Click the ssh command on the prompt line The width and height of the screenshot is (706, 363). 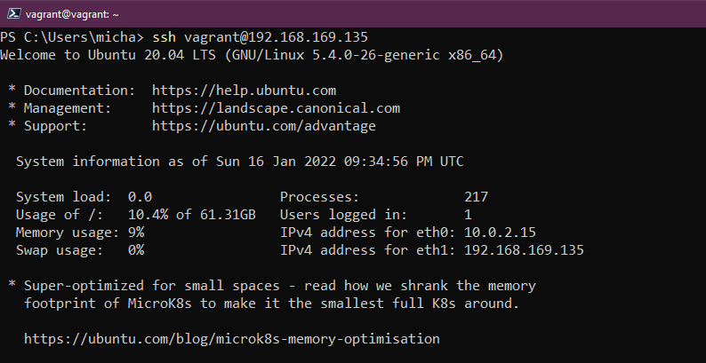tap(164, 36)
